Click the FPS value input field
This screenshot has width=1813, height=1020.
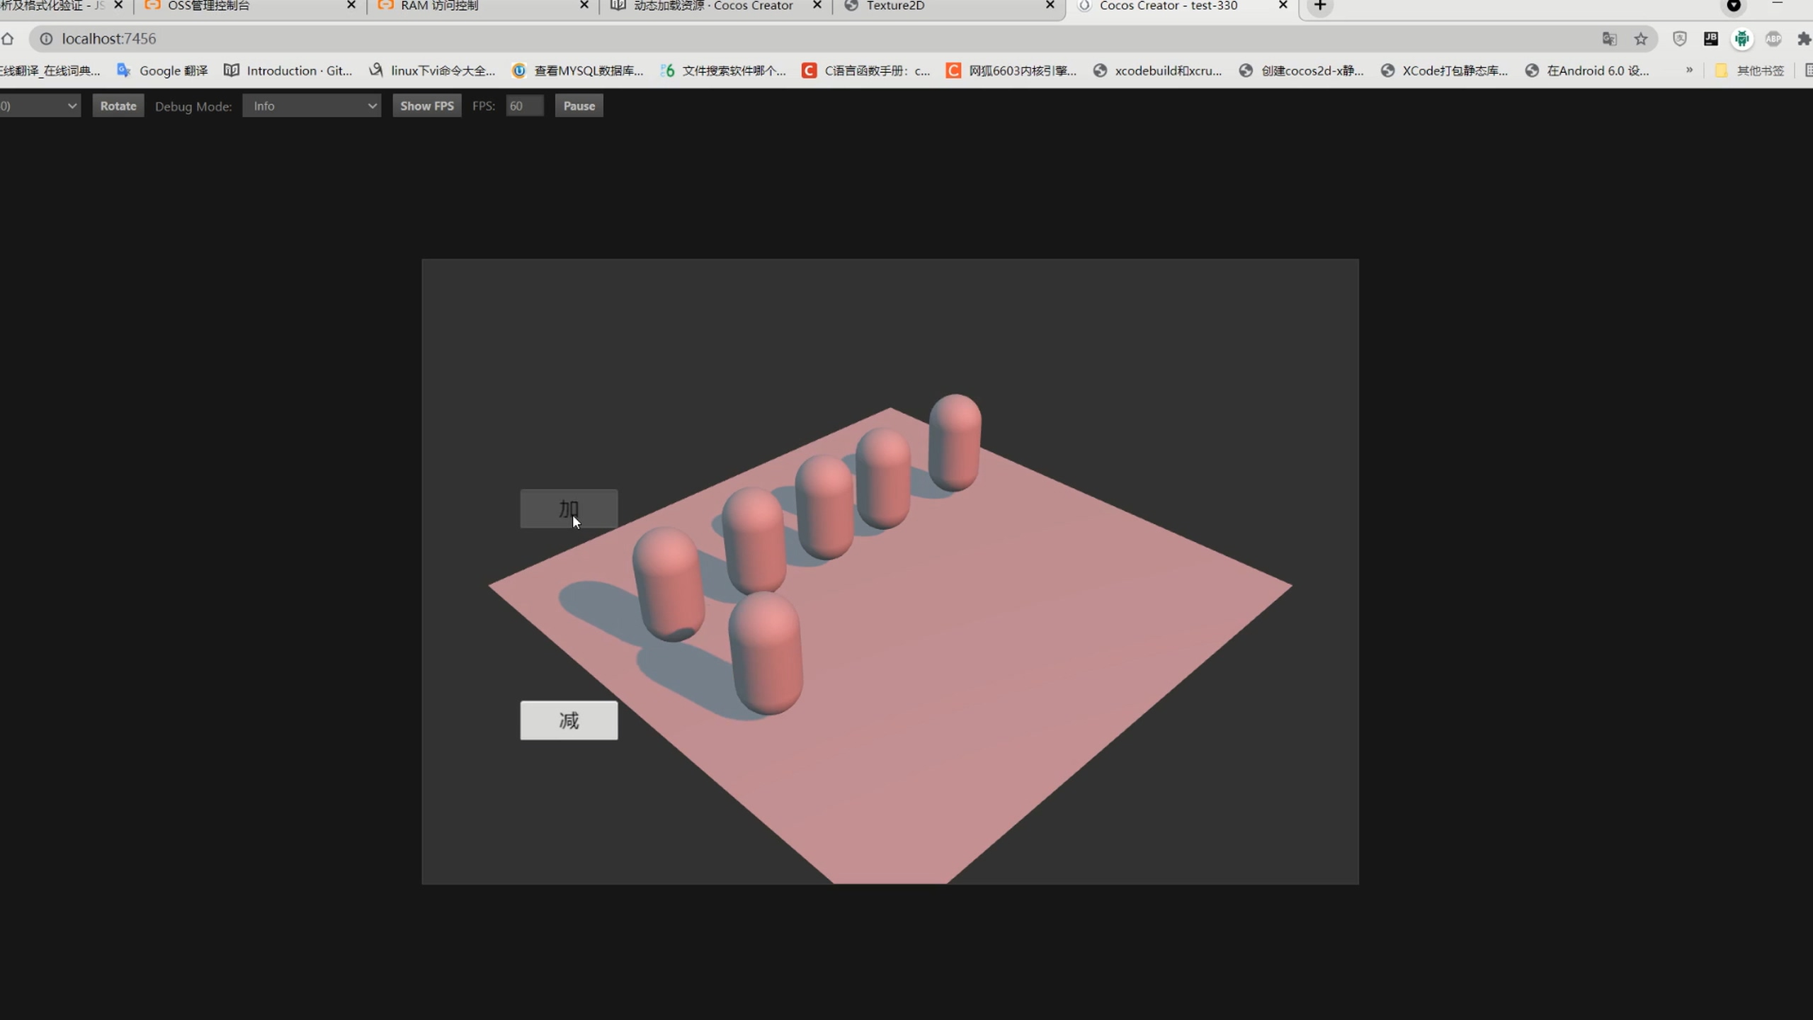click(524, 106)
